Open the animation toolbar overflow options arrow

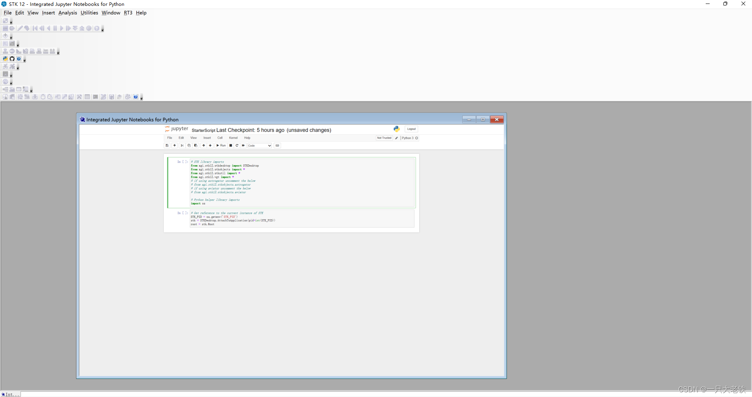pyautogui.click(x=103, y=29)
